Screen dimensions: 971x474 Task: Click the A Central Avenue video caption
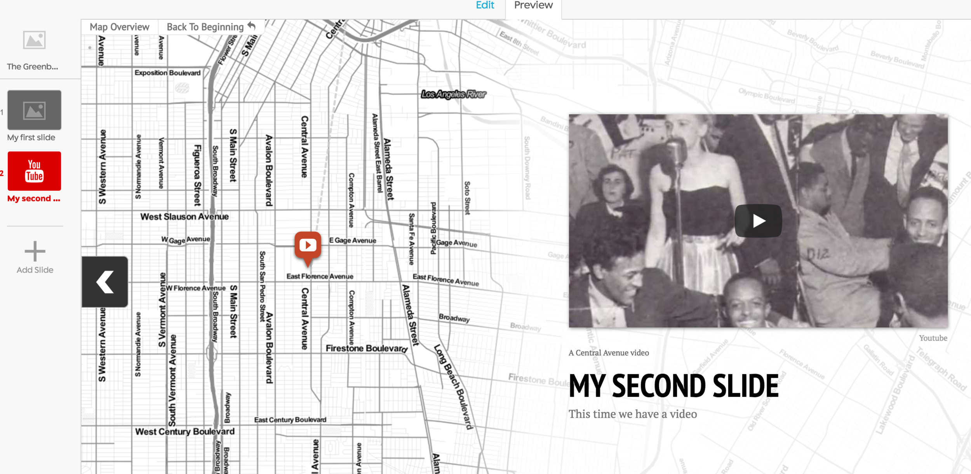click(x=609, y=353)
